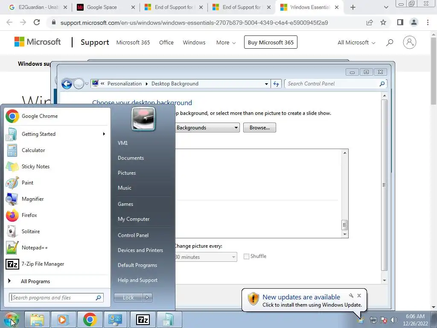This screenshot has width=437, height=328.
Task: Open shutdown options arrow beside Lock
Action: point(147,298)
